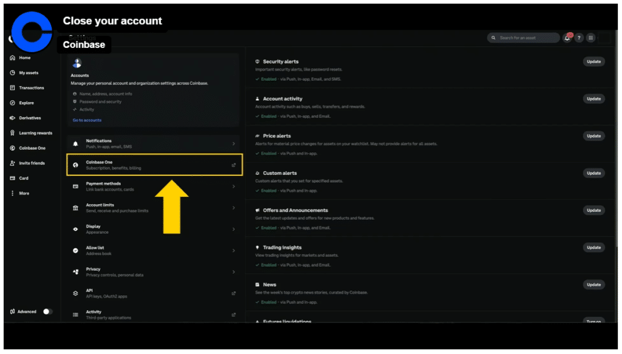Screen dimensions: 622x354
Task: Open Home from the sidebar
Action: pos(24,58)
